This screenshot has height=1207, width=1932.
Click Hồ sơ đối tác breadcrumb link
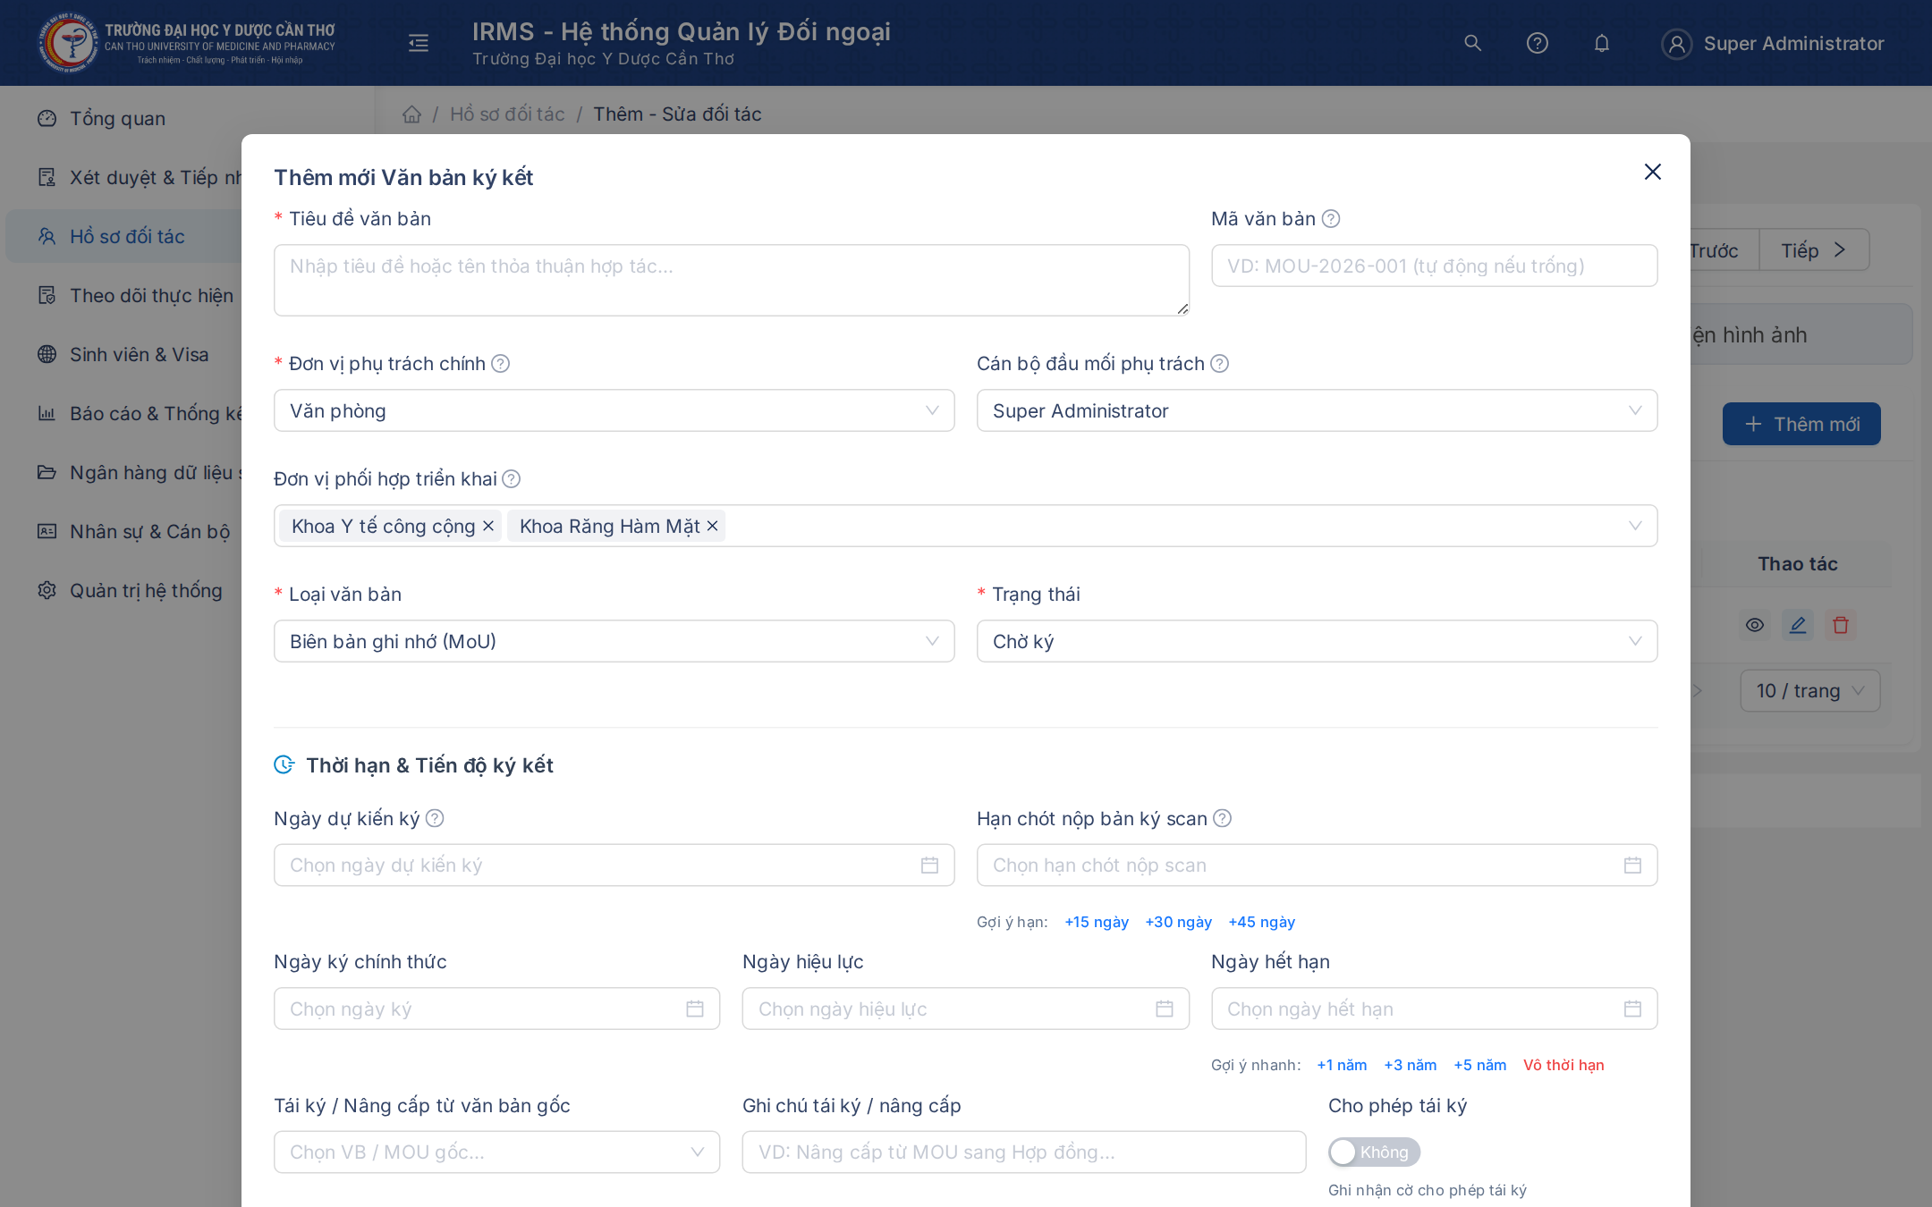point(507,114)
